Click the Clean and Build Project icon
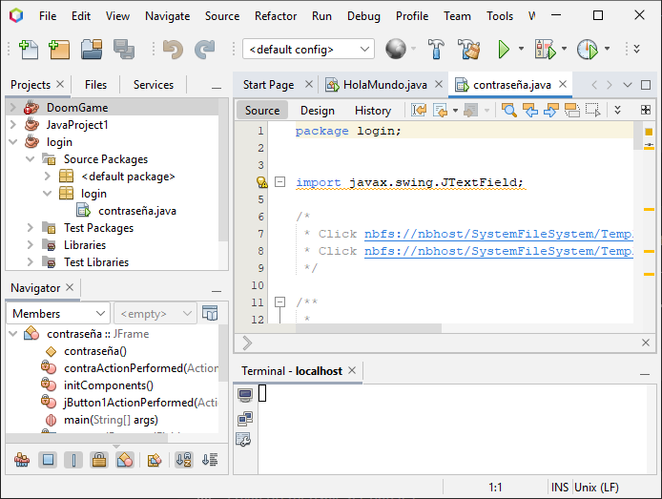 (468, 49)
